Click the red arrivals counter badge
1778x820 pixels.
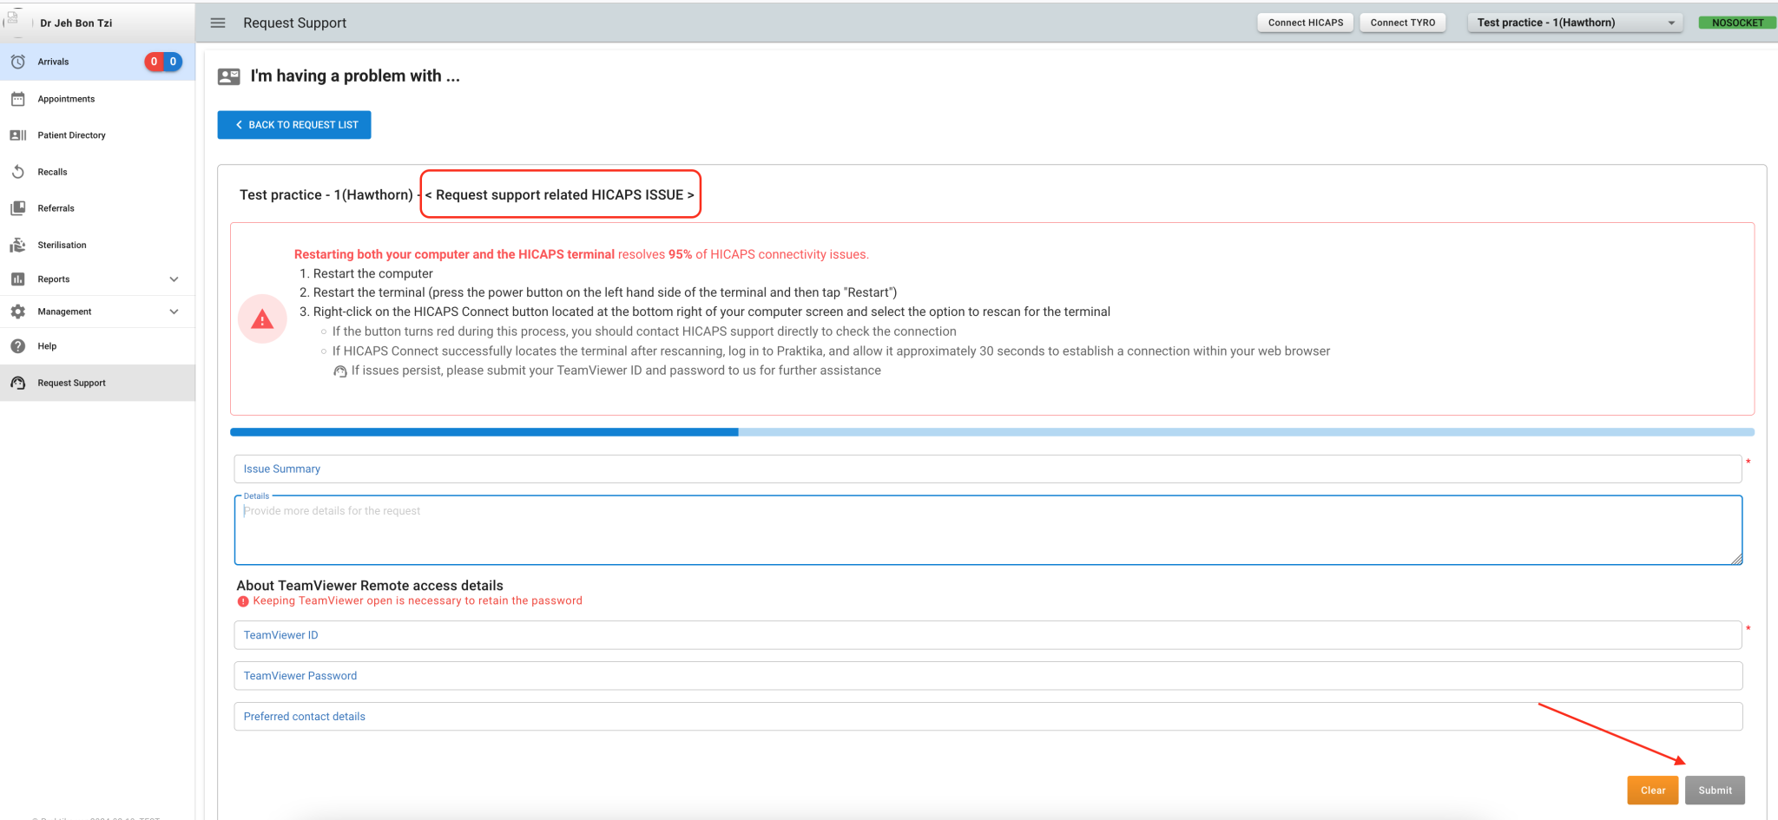[x=154, y=62]
